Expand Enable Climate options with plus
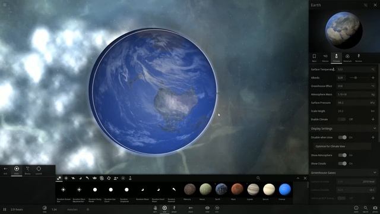This screenshot has width=380, height=214. (x=373, y=119)
